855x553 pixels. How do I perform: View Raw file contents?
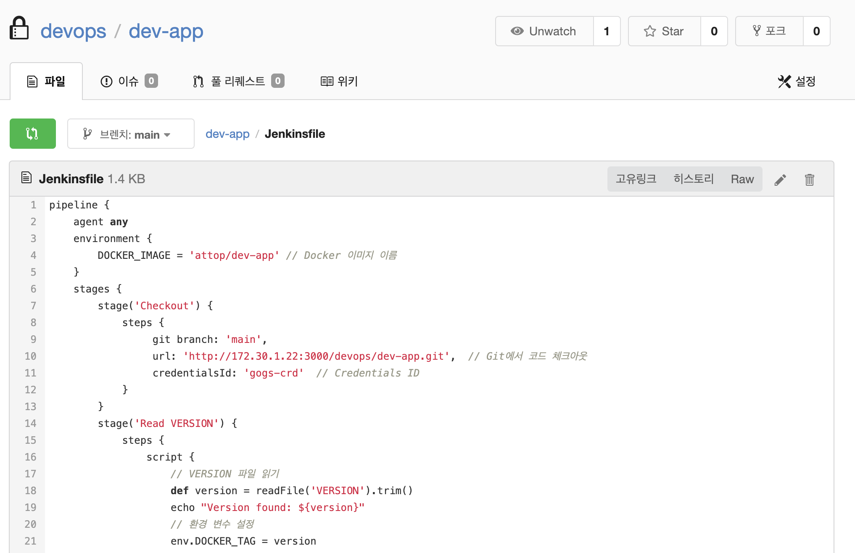(742, 179)
